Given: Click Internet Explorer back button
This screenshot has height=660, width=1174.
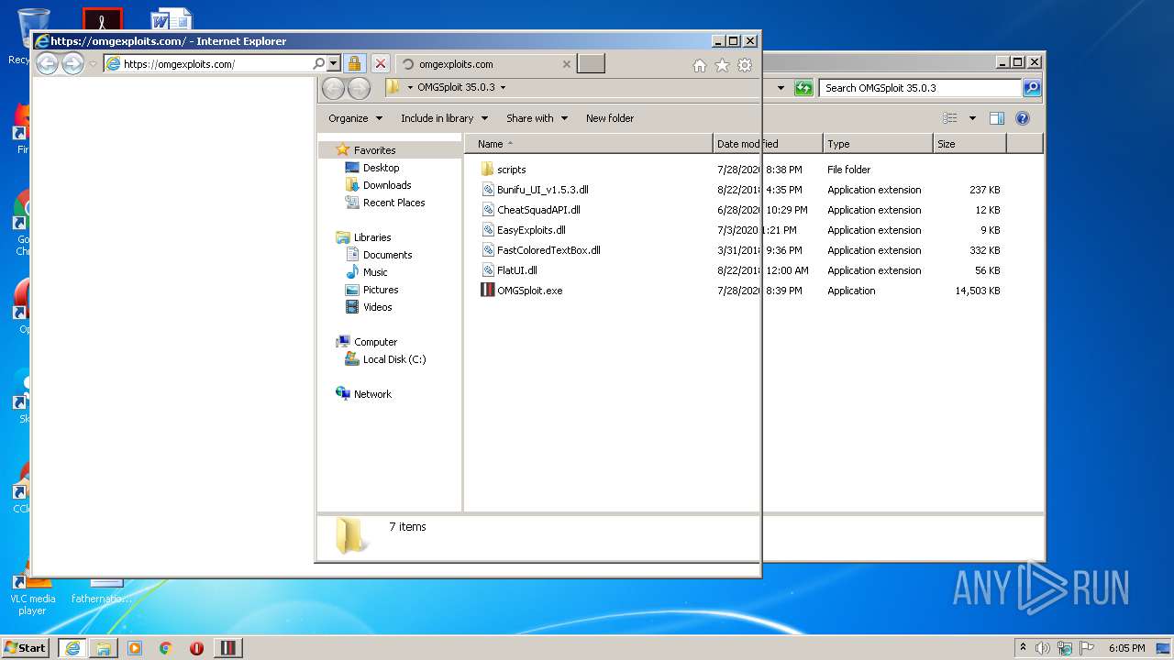Looking at the screenshot, I should coord(47,63).
